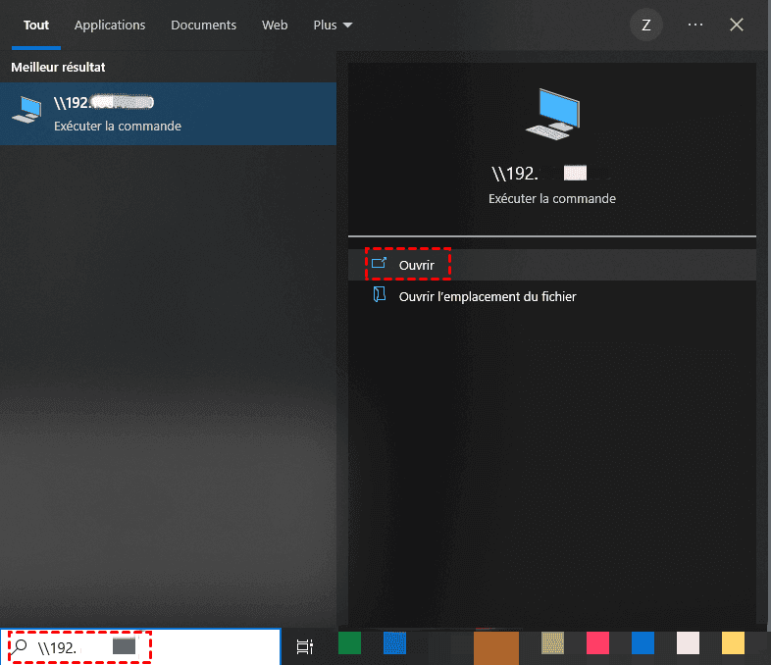Click the large computer icon in preview pane
This screenshot has height=665, width=771.
click(x=552, y=114)
